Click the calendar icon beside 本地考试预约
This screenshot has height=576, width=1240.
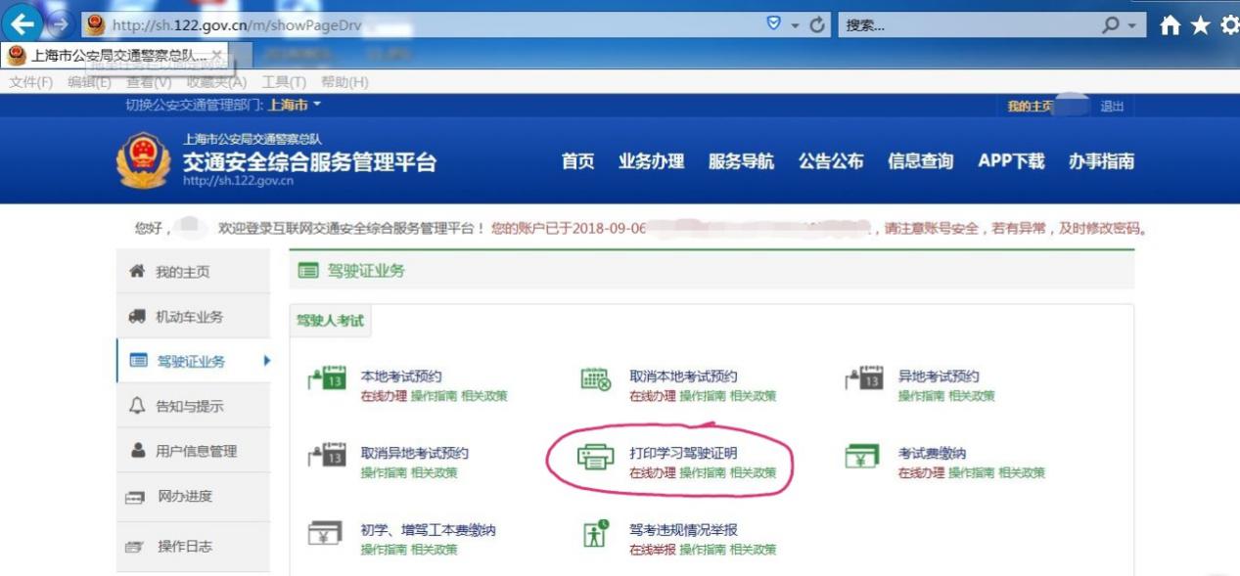pos(327,378)
